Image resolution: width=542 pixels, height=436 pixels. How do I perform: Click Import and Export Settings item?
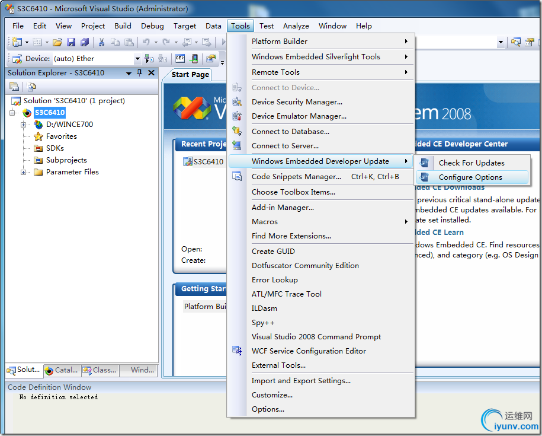(x=321, y=381)
